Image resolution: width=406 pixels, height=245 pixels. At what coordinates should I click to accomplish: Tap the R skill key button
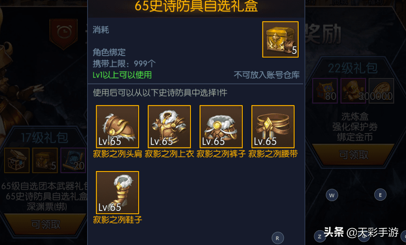click(x=278, y=238)
